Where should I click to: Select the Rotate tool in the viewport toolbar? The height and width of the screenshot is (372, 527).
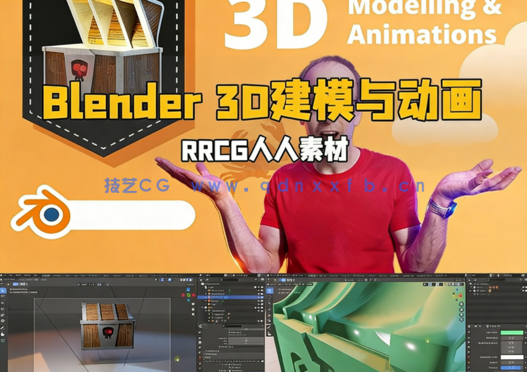pyautogui.click(x=3, y=308)
